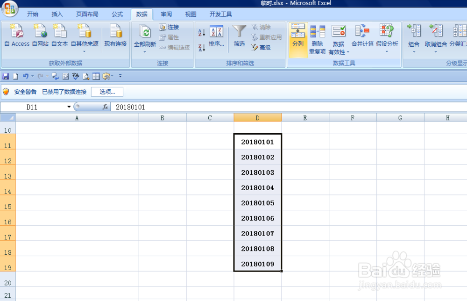Click Subtotal (分类汇总) button
The width and height of the screenshot is (467, 301).
pos(458,36)
